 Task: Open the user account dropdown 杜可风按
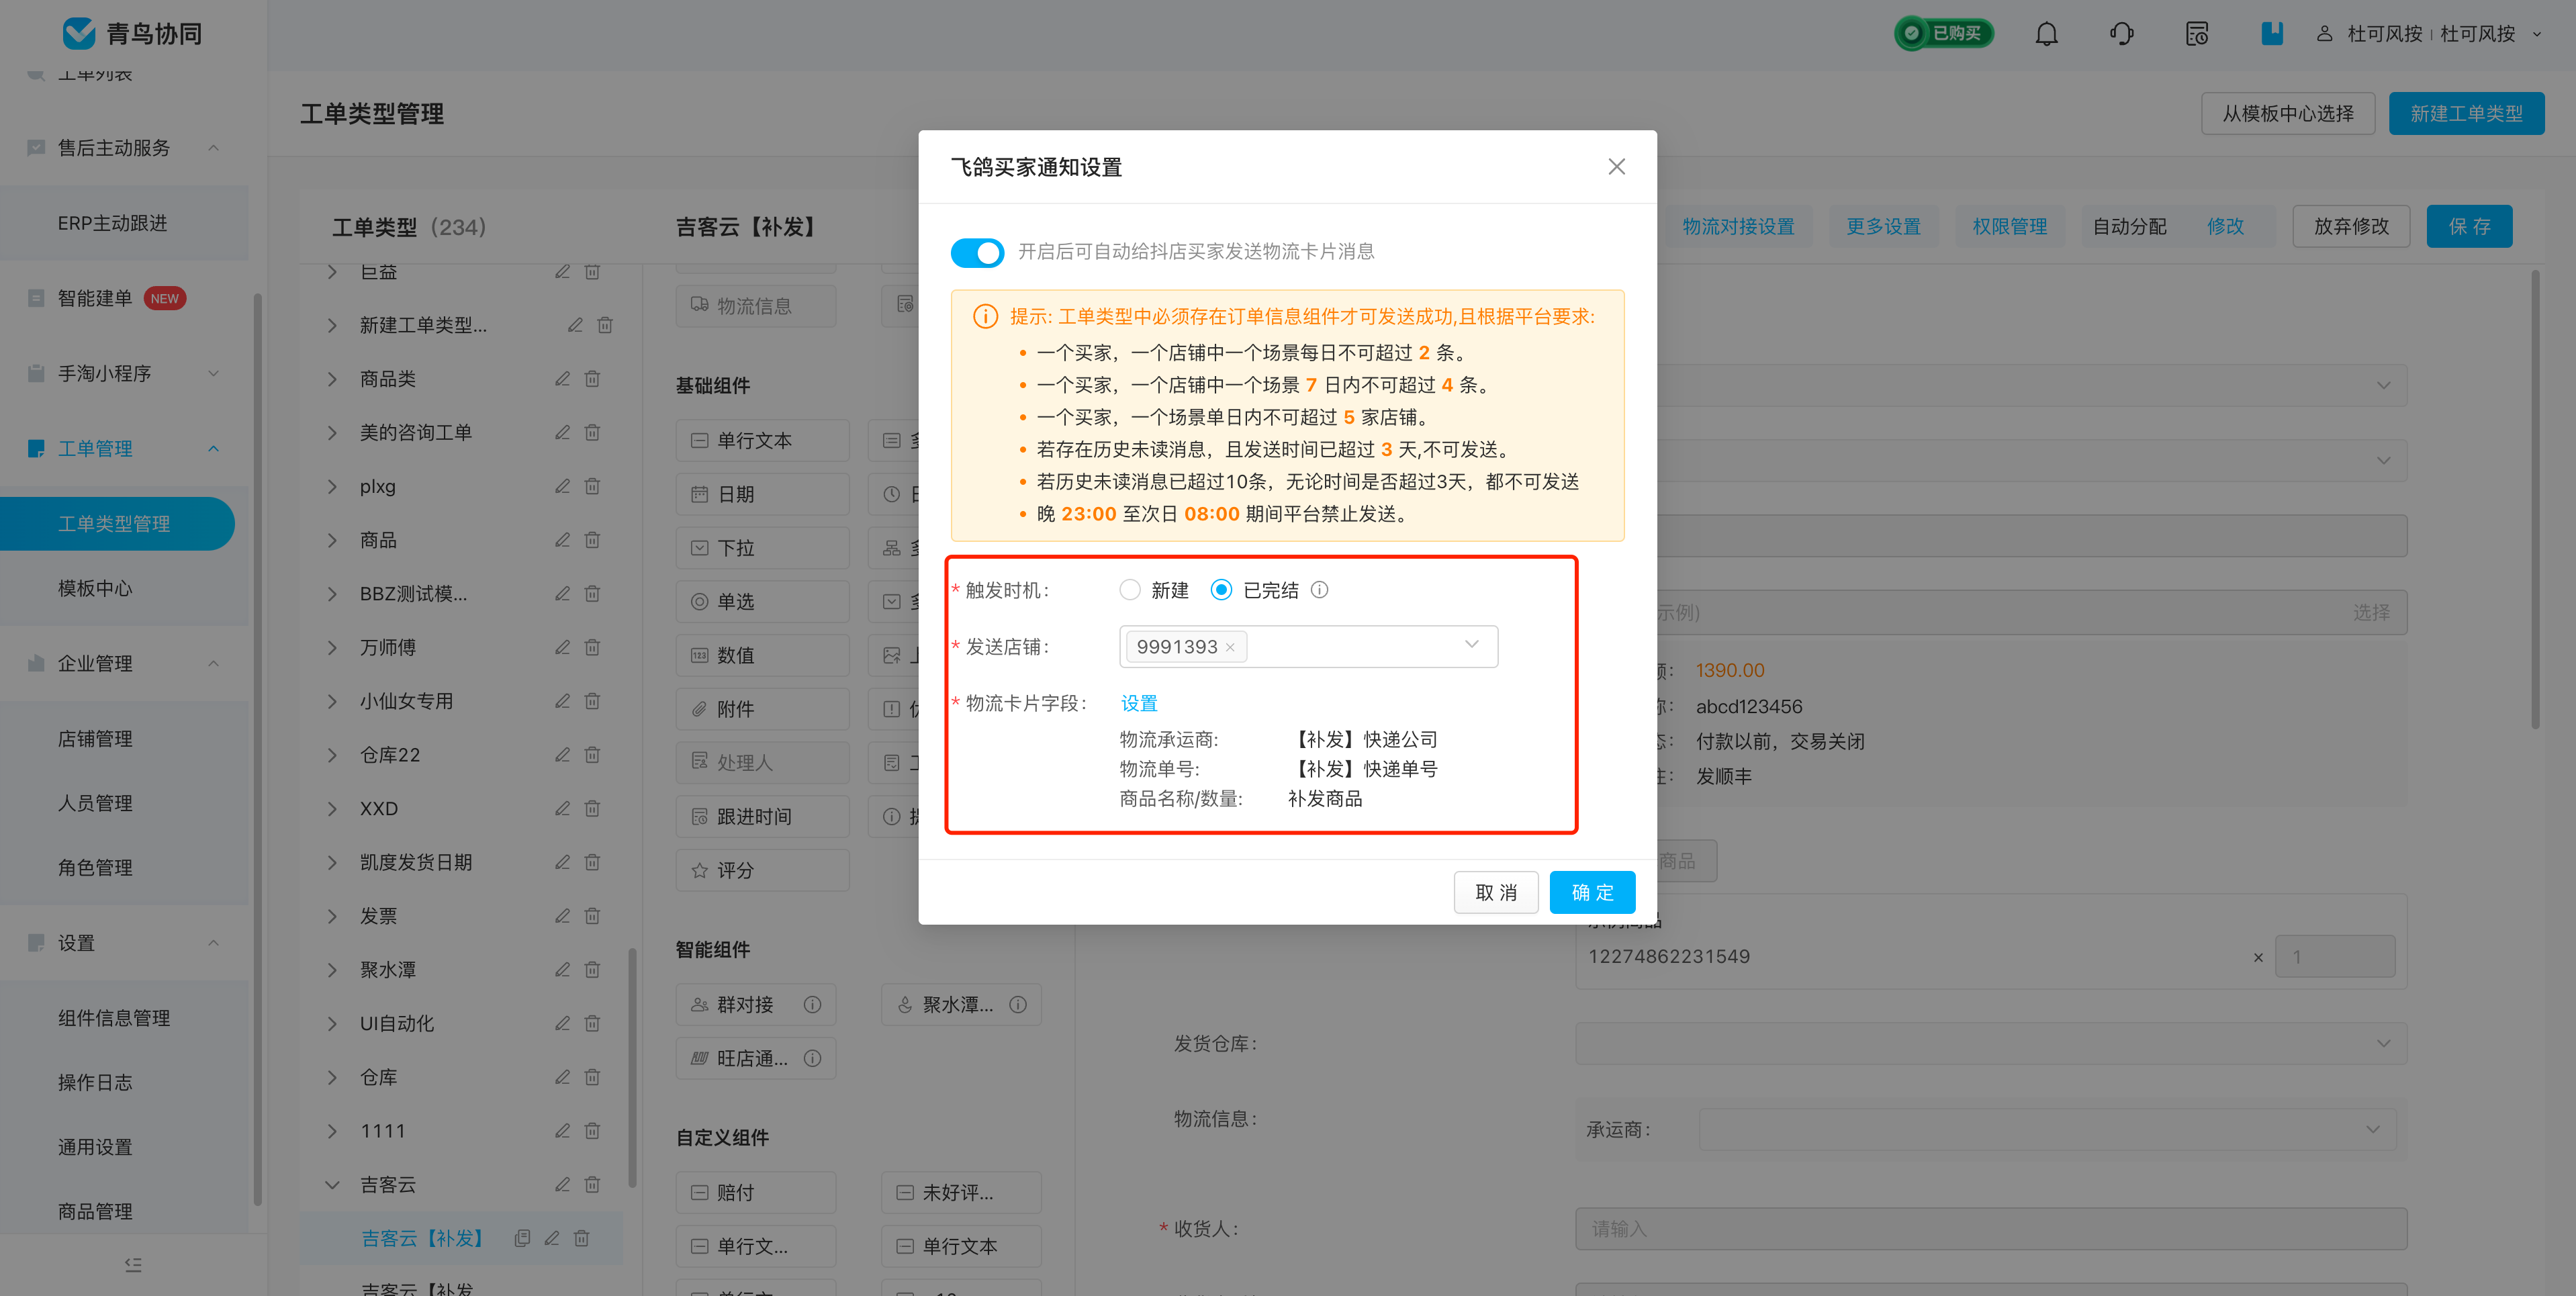tap(2430, 34)
